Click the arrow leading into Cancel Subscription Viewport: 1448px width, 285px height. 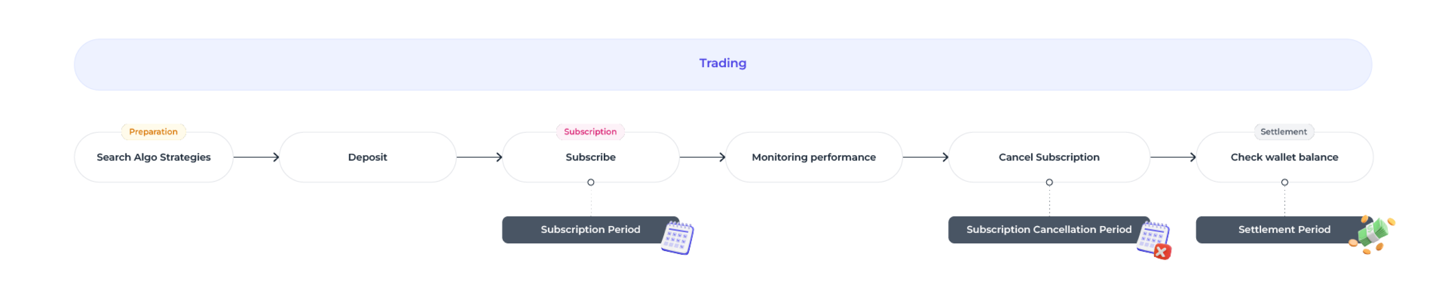(x=926, y=158)
